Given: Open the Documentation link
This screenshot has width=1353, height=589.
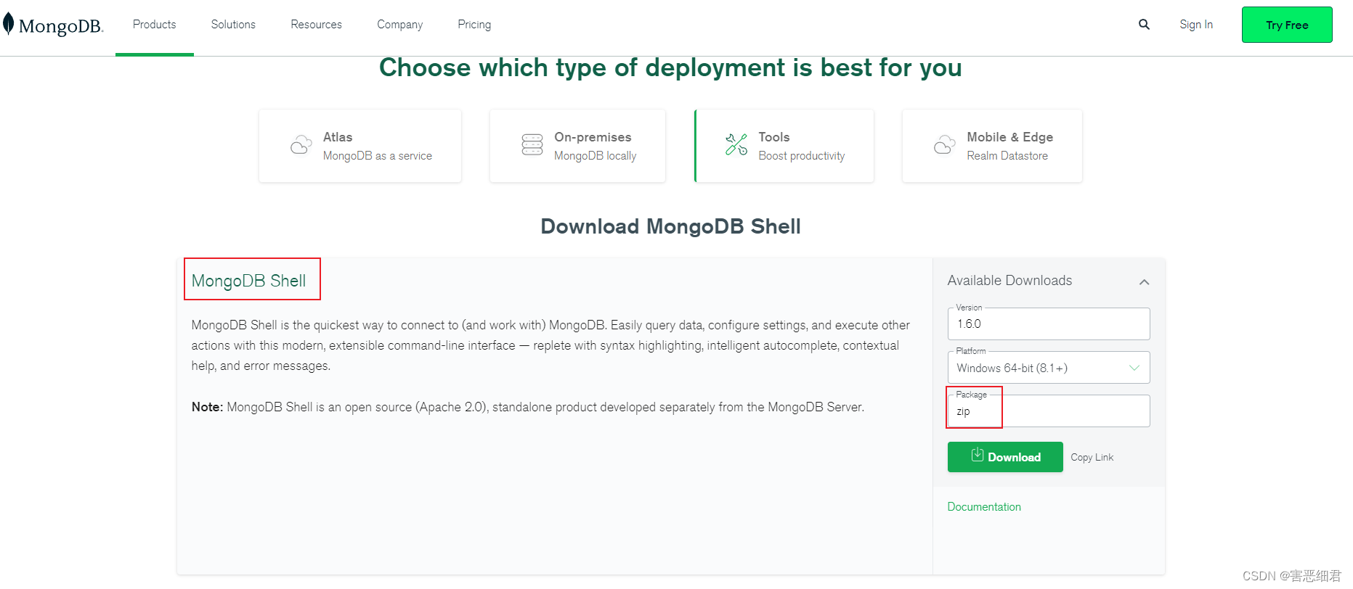Looking at the screenshot, I should 984,506.
